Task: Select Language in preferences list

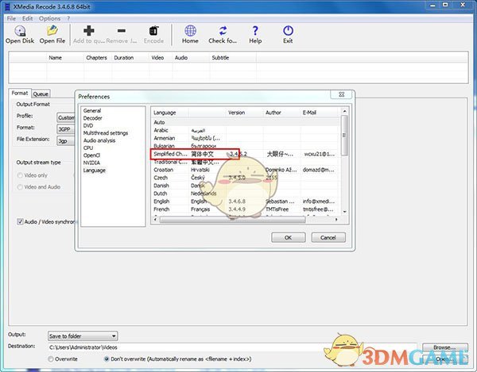Action: pos(95,171)
